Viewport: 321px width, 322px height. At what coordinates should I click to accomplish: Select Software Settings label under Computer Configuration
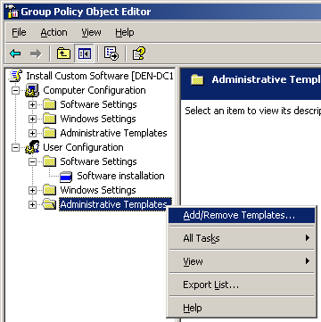98,104
